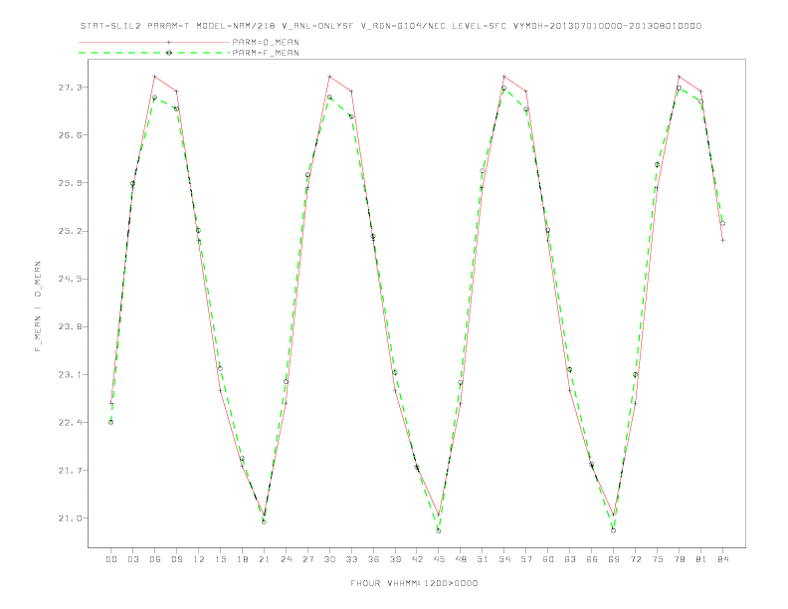Viewport: 788px width, 609px height.
Task: Click the 69 forecast hour tick label
Action: 614,559
